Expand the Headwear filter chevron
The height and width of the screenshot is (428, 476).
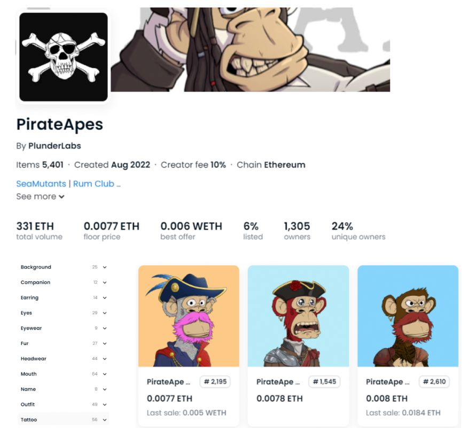tap(104, 358)
